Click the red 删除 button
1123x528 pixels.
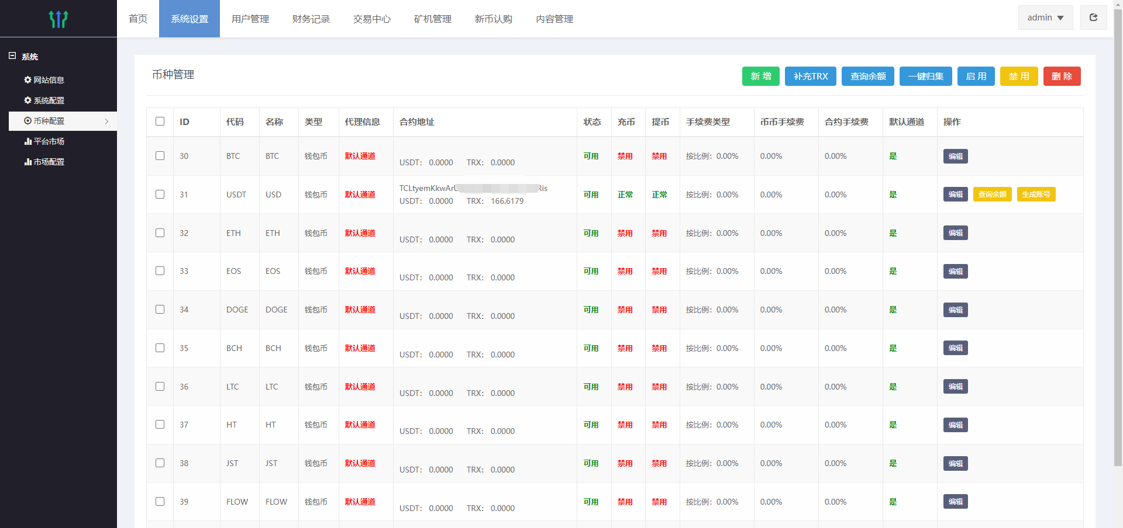click(x=1062, y=77)
